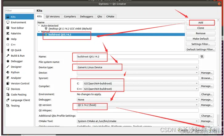Open the Help options category
Image resolution: width=224 pixels, height=136 pixels.
pos(20,39)
